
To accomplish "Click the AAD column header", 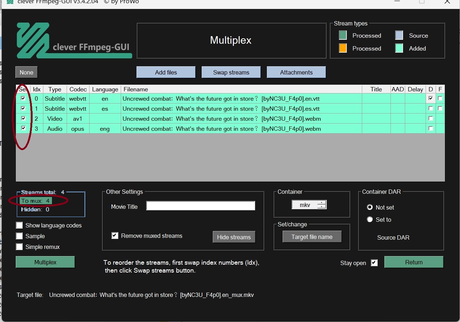I will tap(398, 89).
